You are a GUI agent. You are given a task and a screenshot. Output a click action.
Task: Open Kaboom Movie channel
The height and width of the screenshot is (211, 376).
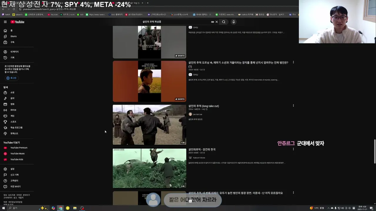pos(199,158)
